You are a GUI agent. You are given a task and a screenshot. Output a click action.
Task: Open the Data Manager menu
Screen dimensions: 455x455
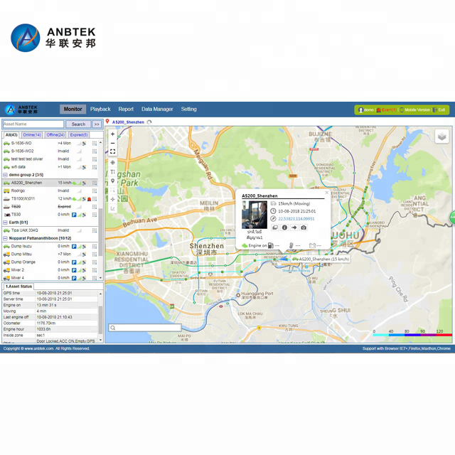157,109
